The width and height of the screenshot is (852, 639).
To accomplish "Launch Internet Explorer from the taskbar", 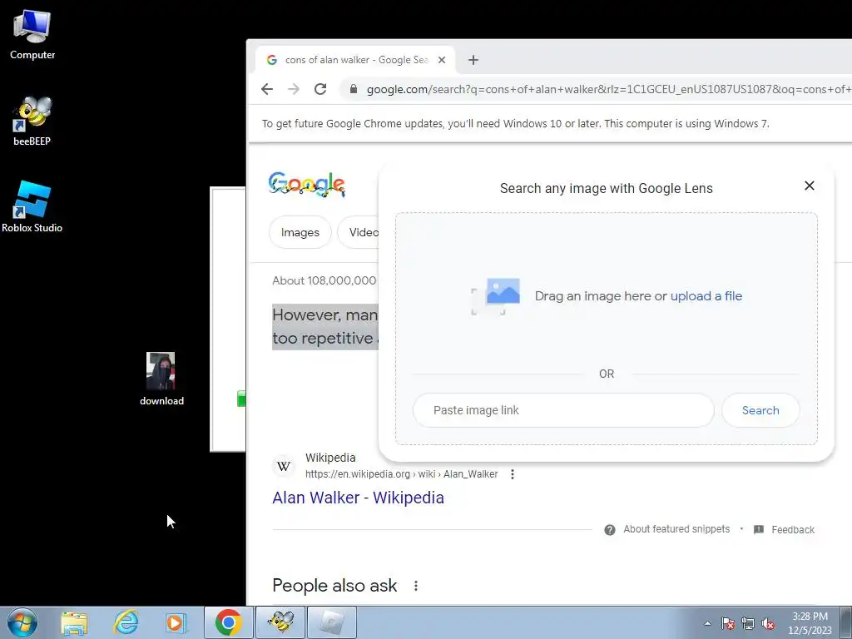I will (x=125, y=622).
